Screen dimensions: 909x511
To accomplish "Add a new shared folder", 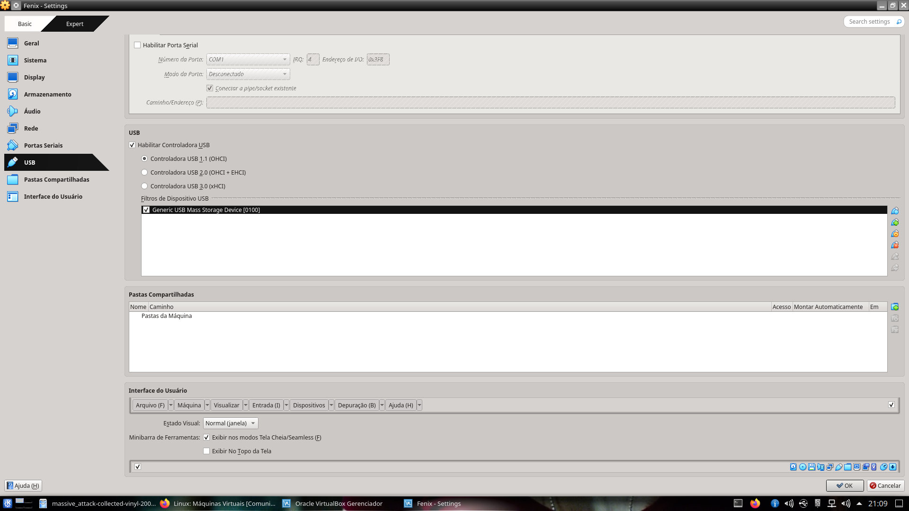I will point(895,307).
